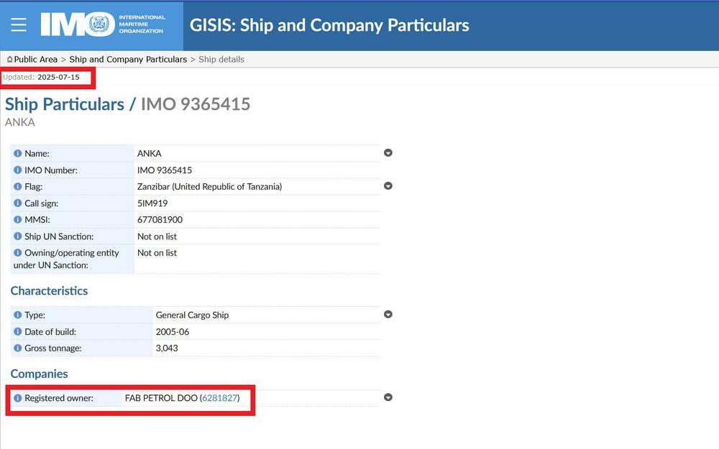Click the info icon beside MMSI
This screenshot has width=719, height=449.
pyautogui.click(x=18, y=220)
